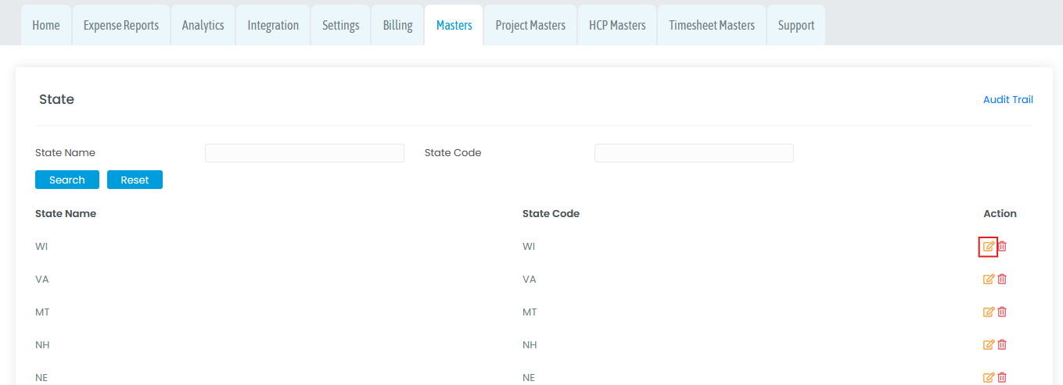Go to HCP Masters tab
The image size is (1063, 385).
pos(617,25)
